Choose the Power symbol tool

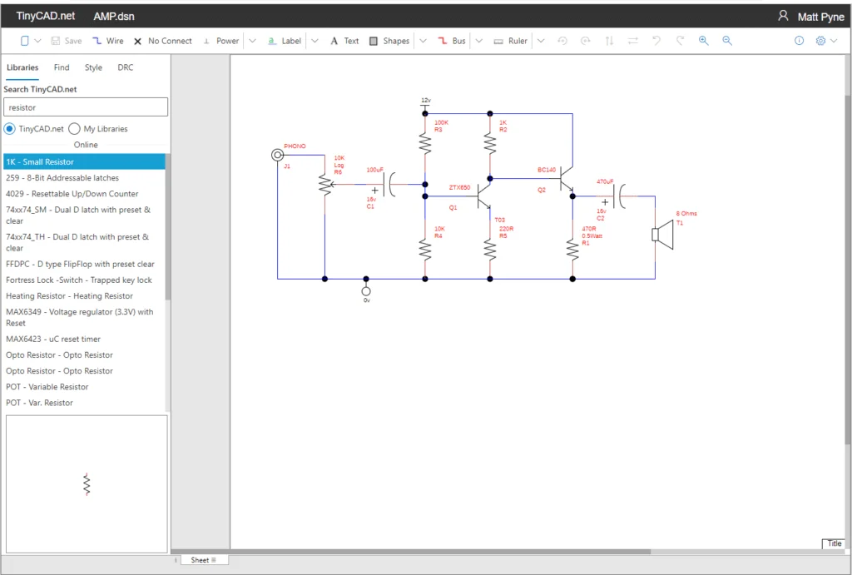[x=224, y=40]
